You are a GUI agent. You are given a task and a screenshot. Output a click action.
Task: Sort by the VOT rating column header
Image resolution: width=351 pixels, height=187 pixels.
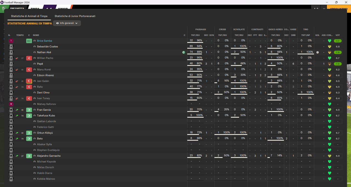point(338,35)
